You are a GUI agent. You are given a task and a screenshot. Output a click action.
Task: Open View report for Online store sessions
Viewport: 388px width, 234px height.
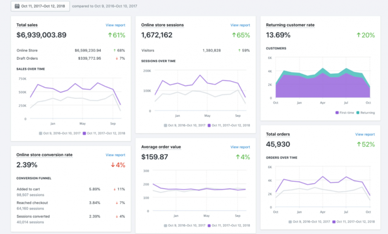240,25
